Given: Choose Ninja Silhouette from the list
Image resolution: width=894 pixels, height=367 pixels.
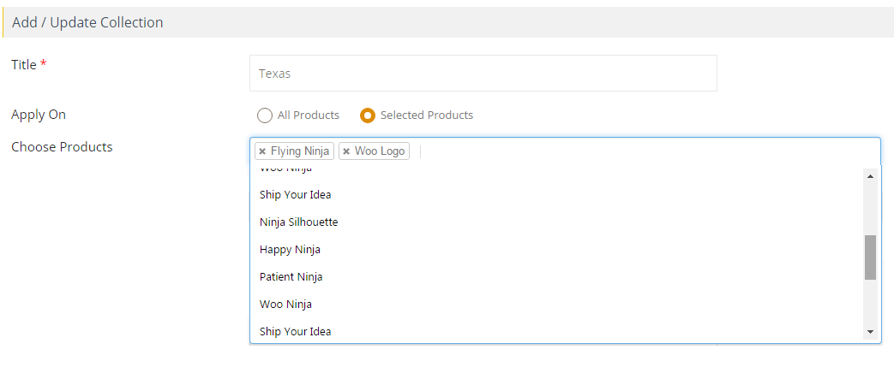Looking at the screenshot, I should [x=557, y=222].
